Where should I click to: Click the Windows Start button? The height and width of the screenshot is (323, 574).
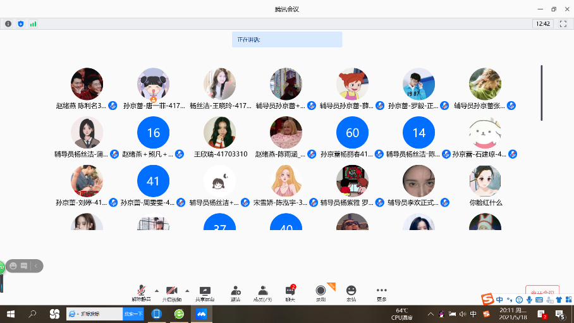click(10, 314)
